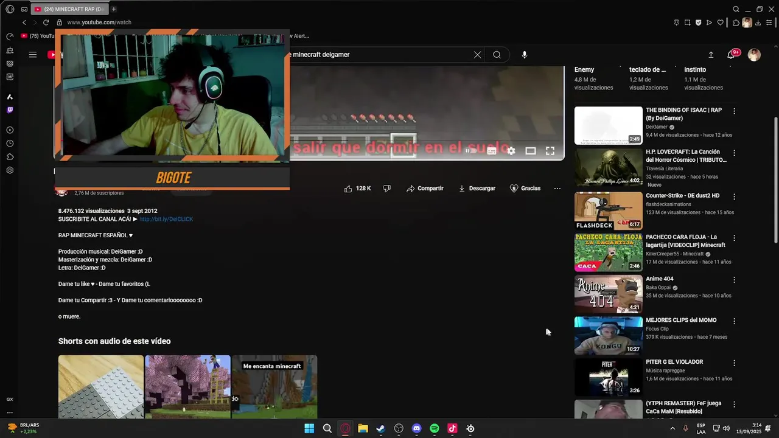Click the Descargar download button

[477, 189]
